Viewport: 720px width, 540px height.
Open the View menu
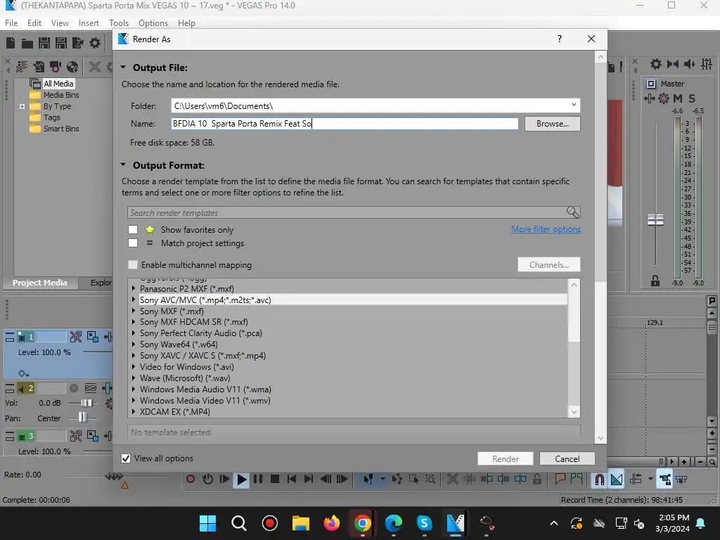pyautogui.click(x=60, y=23)
